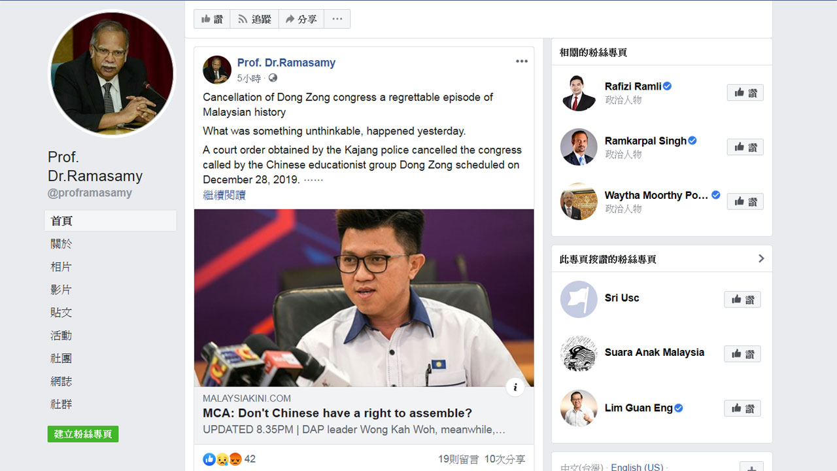
Task: Open the post's three-dot options menu
Action: coord(521,61)
